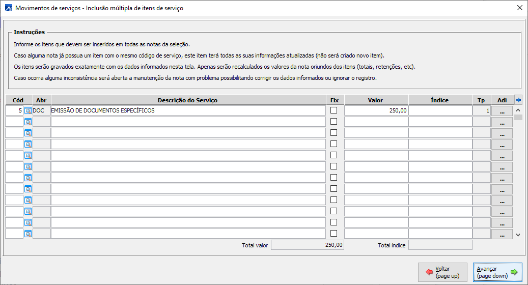528x285 pixels.
Task: Click the Descrição do Serviço column header
Action: pos(187,100)
